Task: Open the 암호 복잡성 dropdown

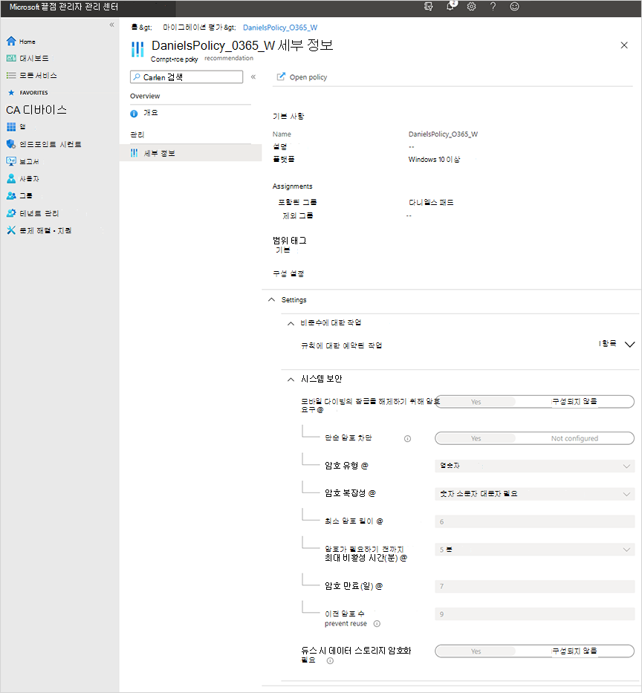Action: coord(534,494)
